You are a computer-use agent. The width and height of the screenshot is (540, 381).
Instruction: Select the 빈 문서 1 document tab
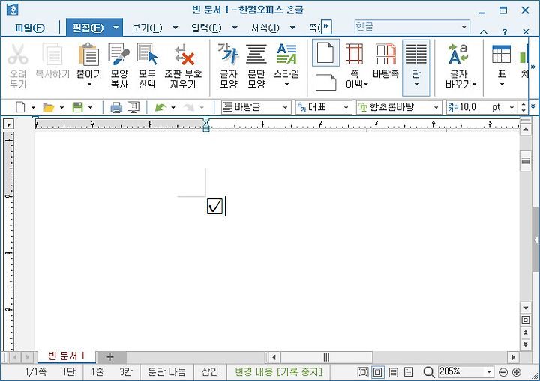(x=66, y=356)
